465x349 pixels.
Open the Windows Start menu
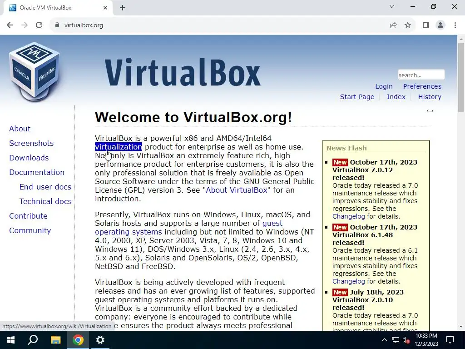pyautogui.click(x=11, y=340)
